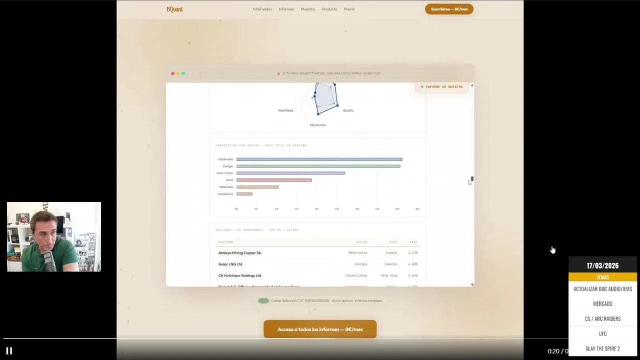The width and height of the screenshot is (640, 360).
Task: Click the green window dot in mockup
Action: coord(183,73)
